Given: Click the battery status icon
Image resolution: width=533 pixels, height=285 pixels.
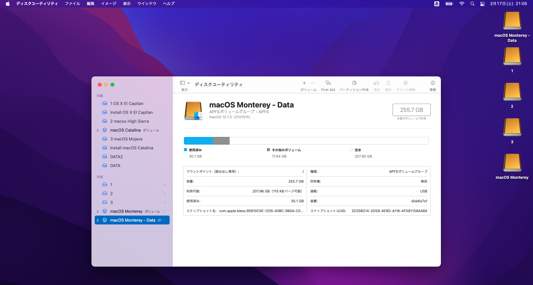Looking at the screenshot, I should coord(449,4).
